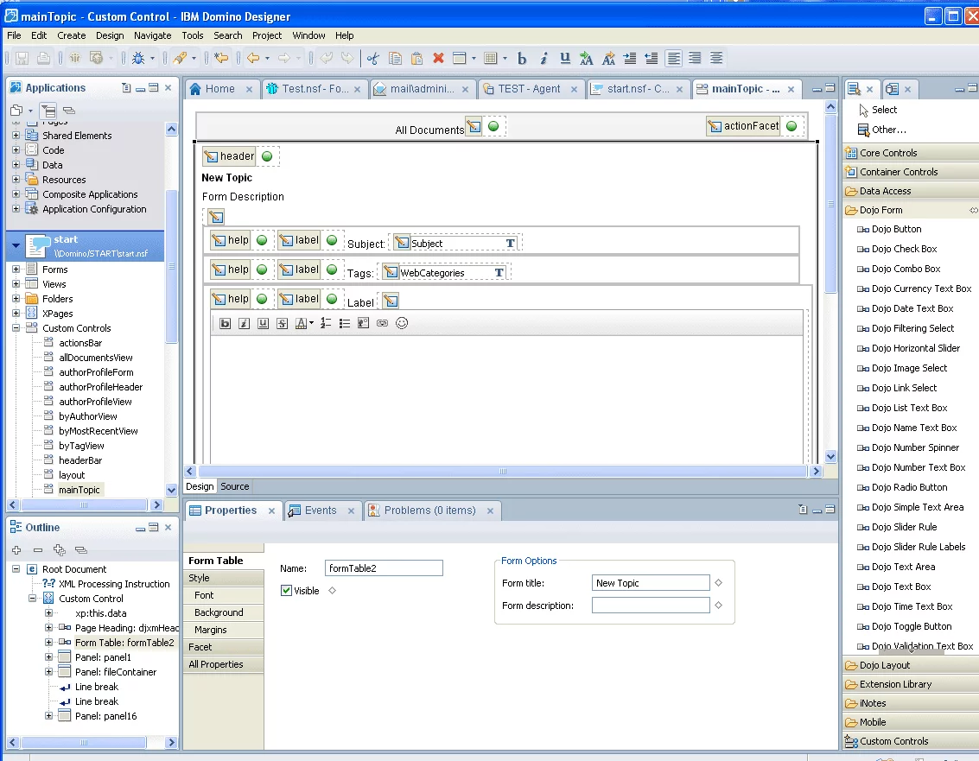
Task: Insert emoticon in the rich text editor
Action: [402, 323]
